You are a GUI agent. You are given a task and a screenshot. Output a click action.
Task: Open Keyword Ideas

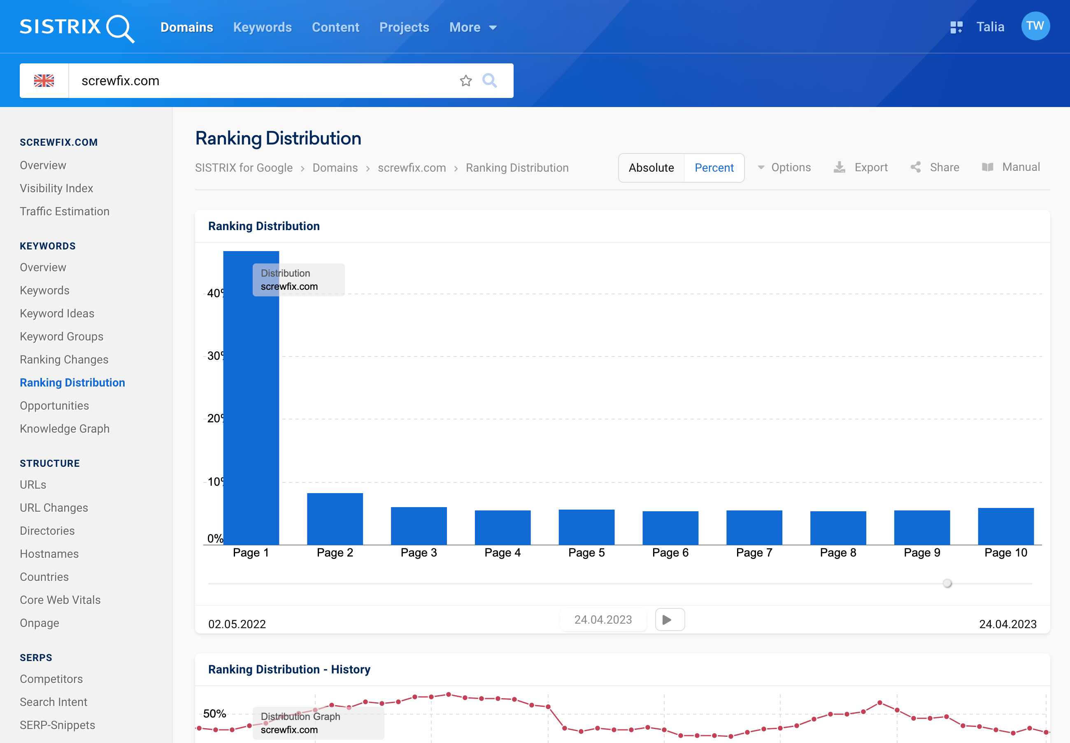(57, 313)
